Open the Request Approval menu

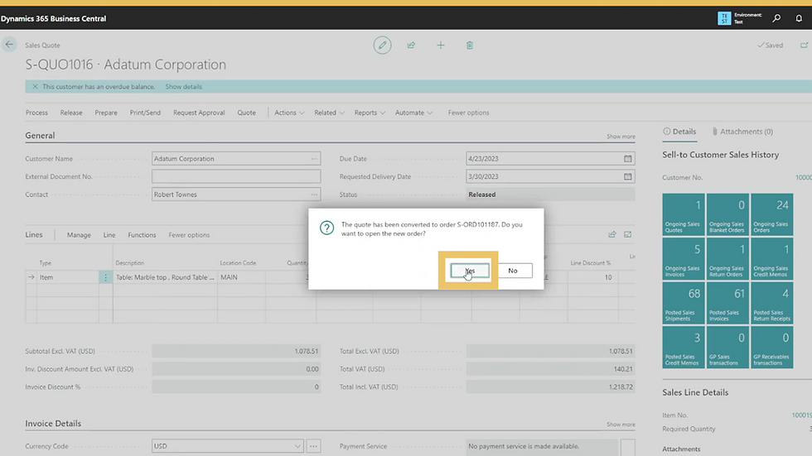[199, 113]
